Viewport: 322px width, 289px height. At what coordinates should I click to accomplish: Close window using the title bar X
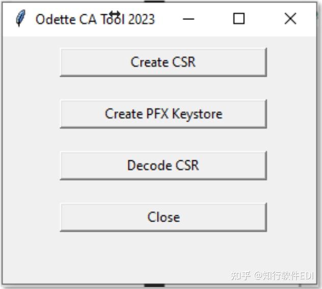click(290, 18)
